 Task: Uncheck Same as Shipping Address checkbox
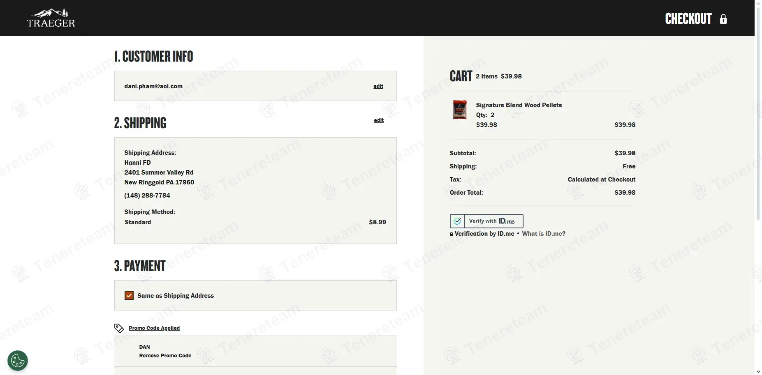point(129,296)
